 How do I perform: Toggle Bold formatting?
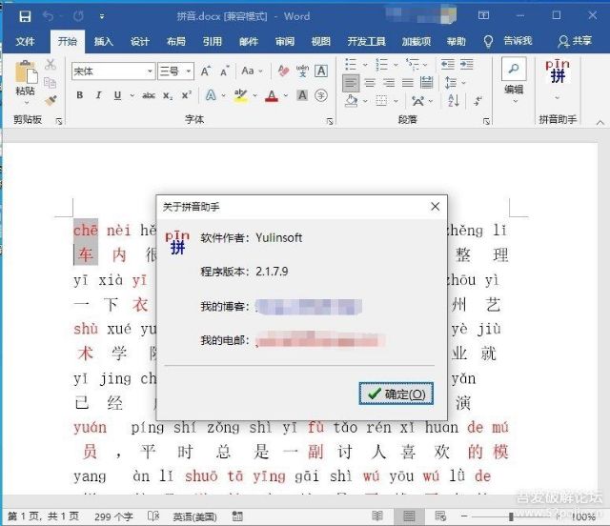pyautogui.click(x=79, y=95)
